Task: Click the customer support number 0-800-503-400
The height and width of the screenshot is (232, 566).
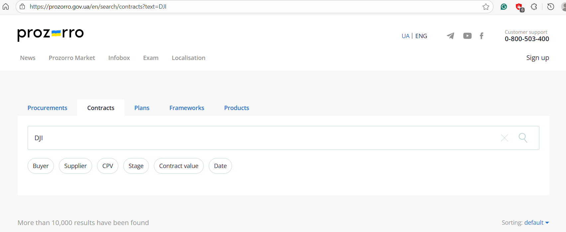Action: (x=527, y=39)
